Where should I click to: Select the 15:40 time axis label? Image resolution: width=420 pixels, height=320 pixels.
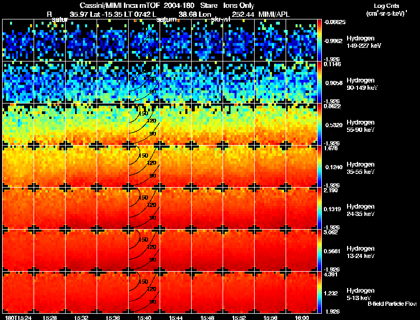[144, 318]
